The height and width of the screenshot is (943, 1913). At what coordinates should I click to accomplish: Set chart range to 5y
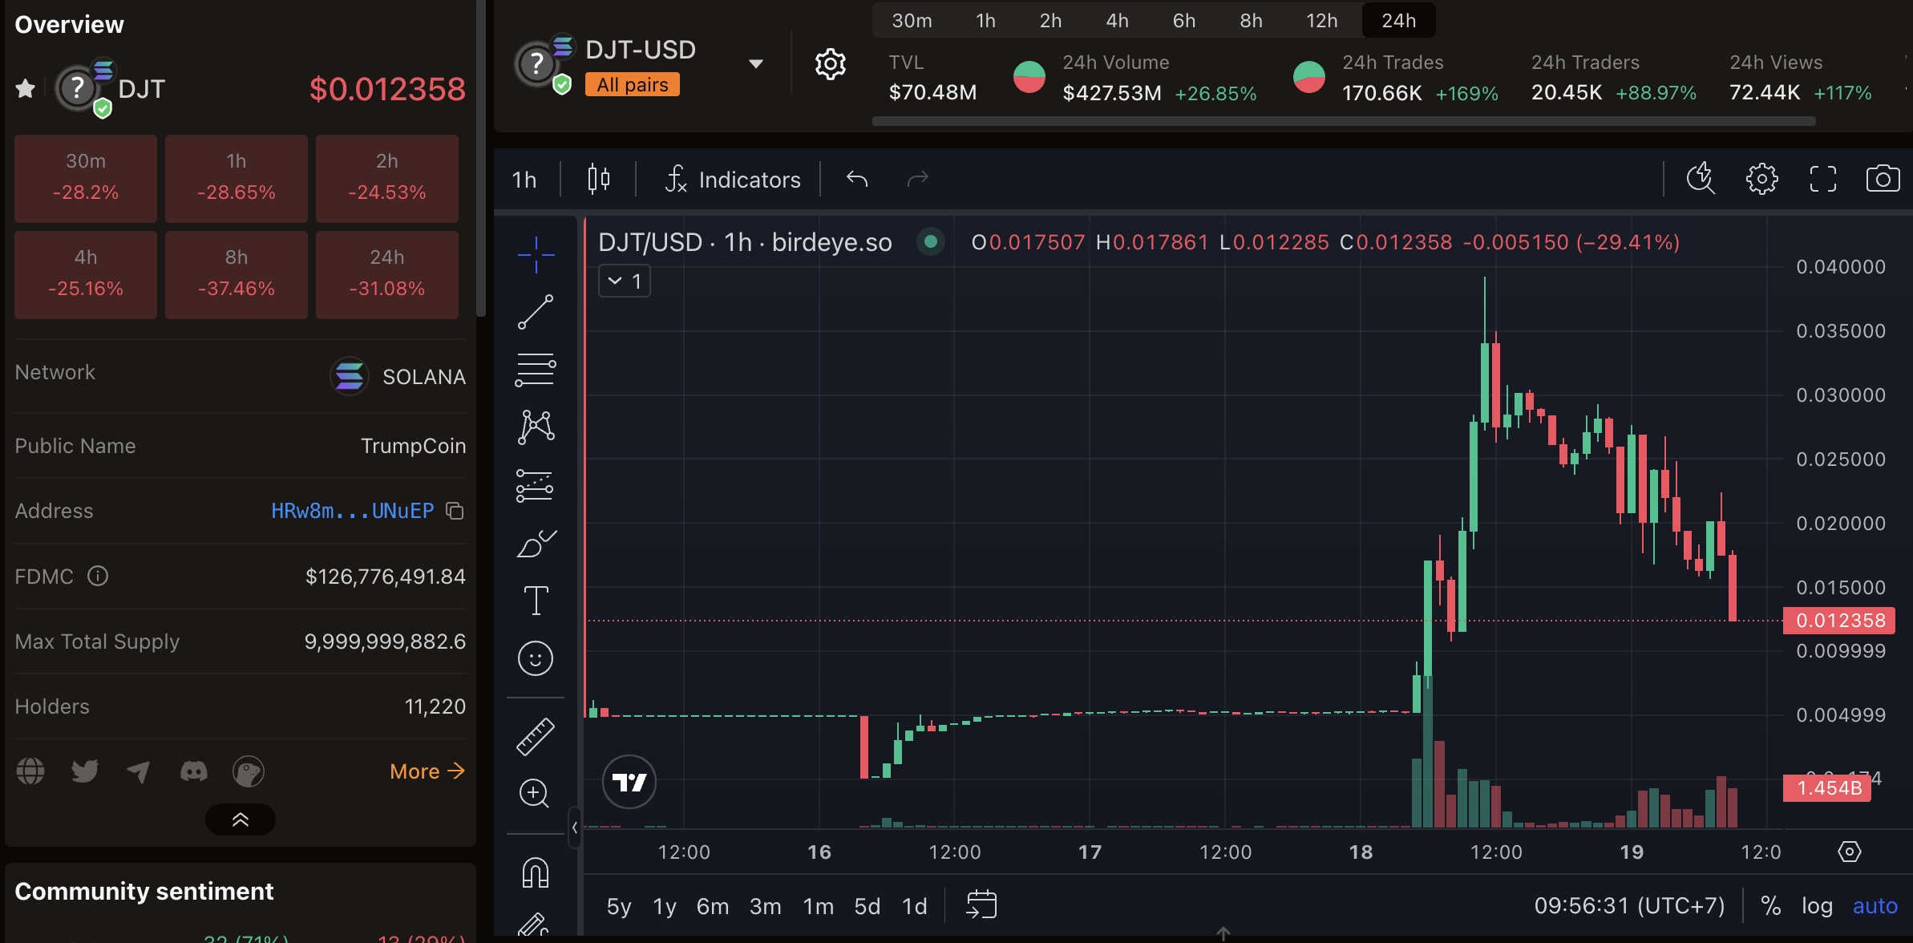pos(618,906)
